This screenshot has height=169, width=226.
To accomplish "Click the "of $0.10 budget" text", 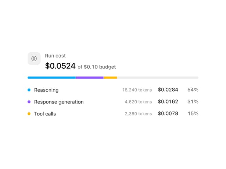I will coord(97,67).
